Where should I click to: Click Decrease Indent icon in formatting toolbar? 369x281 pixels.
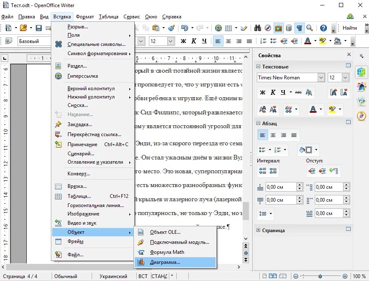pos(284,41)
